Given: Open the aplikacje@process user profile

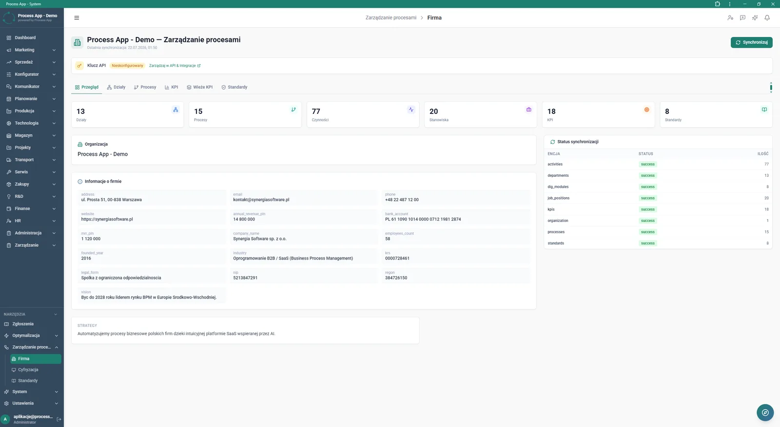Looking at the screenshot, I should tap(33, 419).
